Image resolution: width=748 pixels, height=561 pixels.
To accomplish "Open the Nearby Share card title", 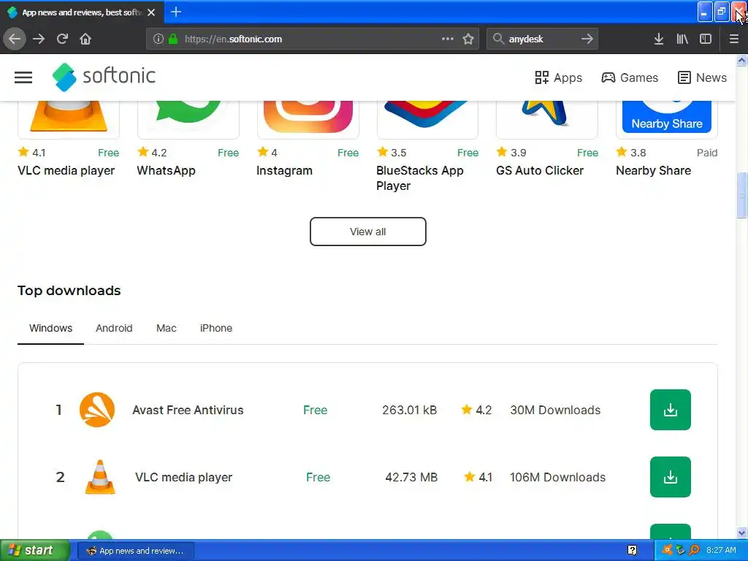I will 653,171.
